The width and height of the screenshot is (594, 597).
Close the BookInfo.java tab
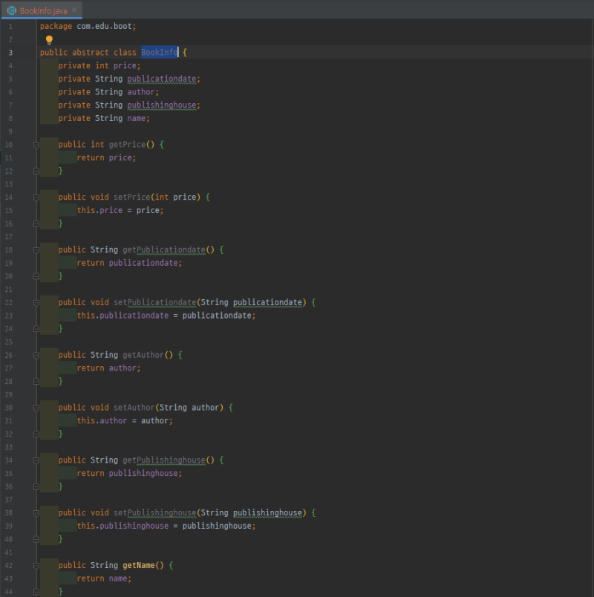point(74,10)
